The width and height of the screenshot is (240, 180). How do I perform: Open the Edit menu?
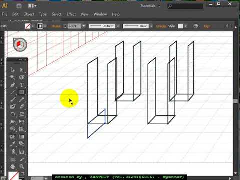(15, 14)
